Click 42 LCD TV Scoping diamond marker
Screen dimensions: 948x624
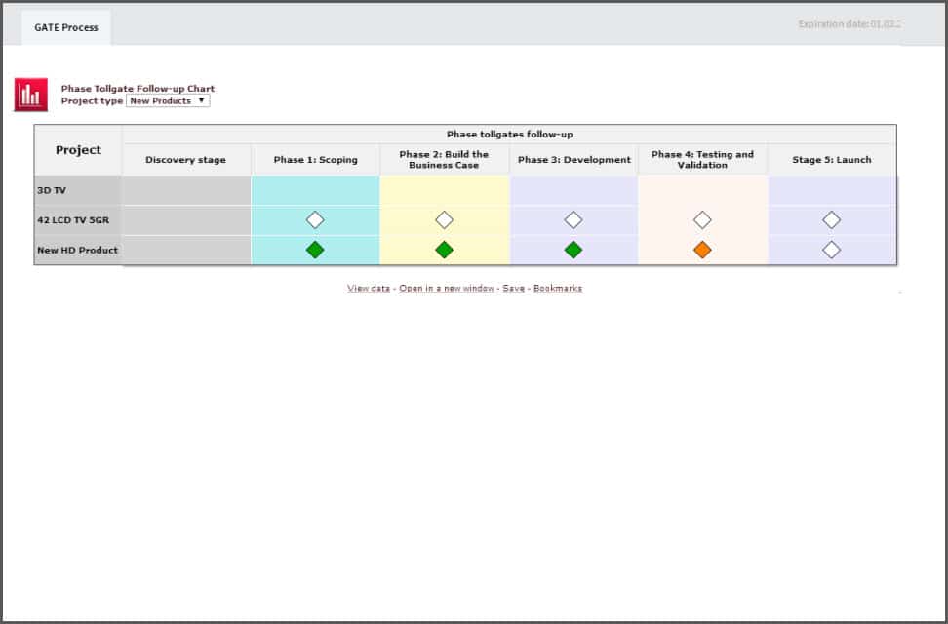point(315,220)
